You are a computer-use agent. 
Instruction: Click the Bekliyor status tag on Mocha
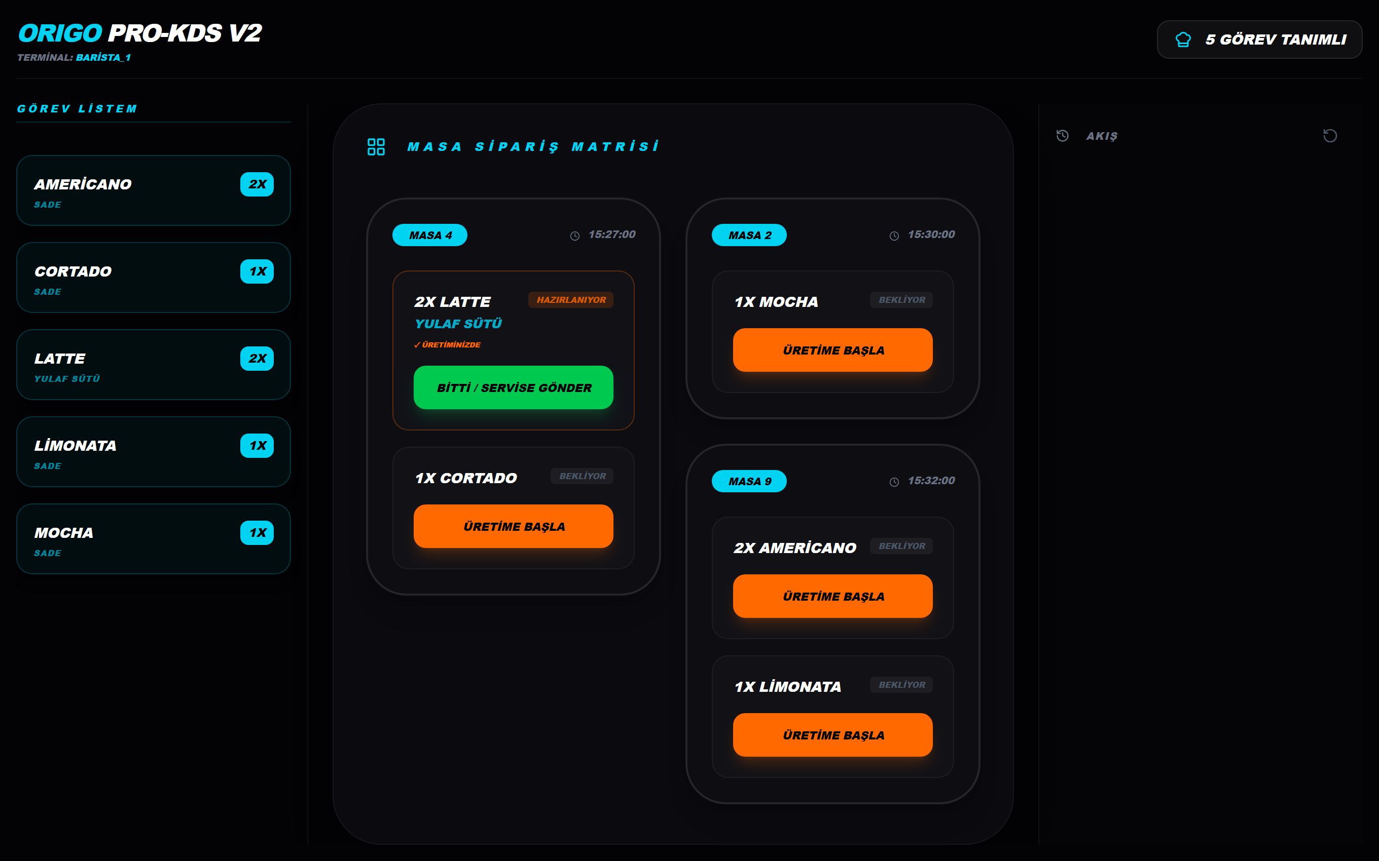(901, 299)
